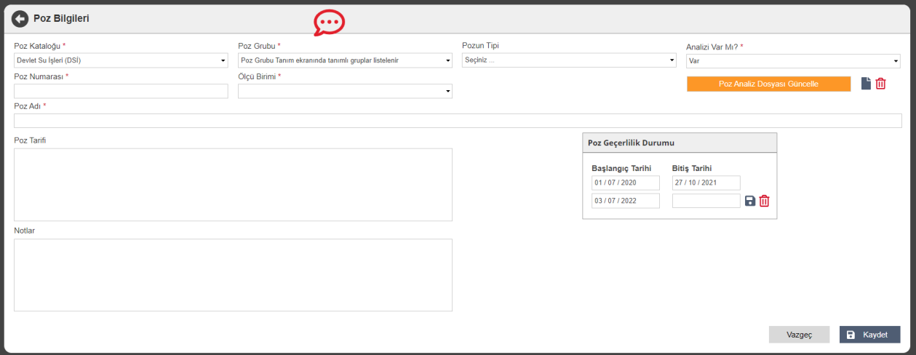Focus the Poz Numarası input field

(121, 91)
